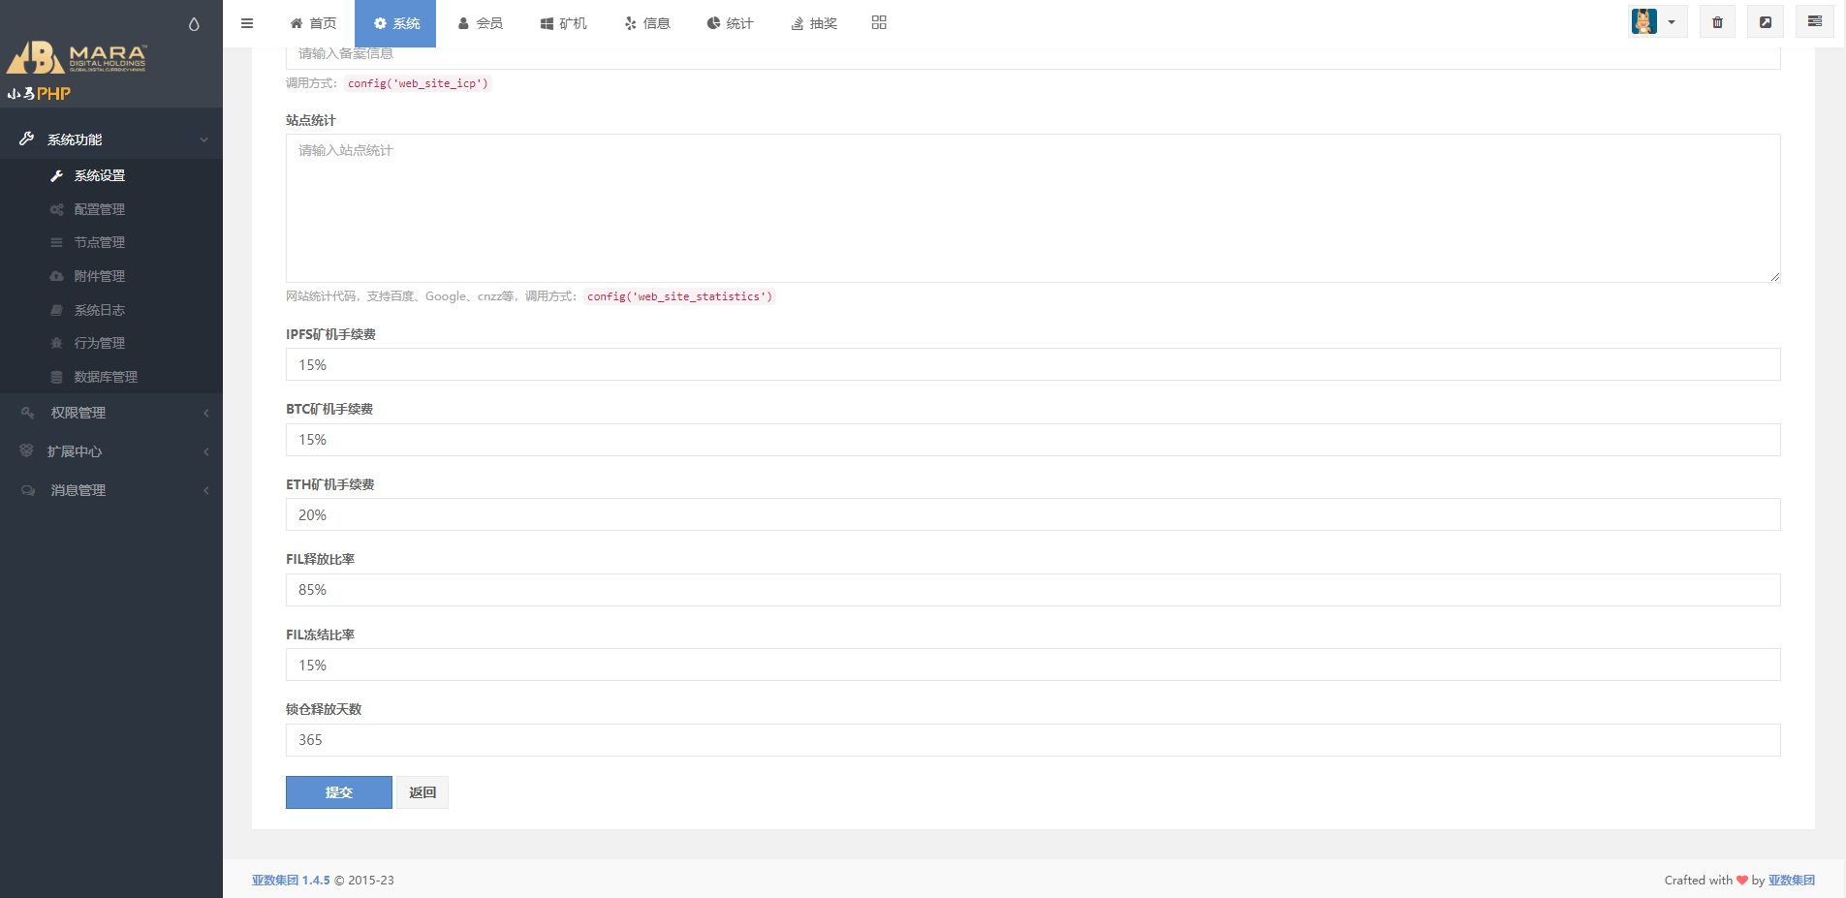Focus the 站点统计 text area
The image size is (1846, 898).
coord(1032,208)
